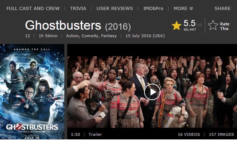Click the SHARE button

click(x=222, y=9)
